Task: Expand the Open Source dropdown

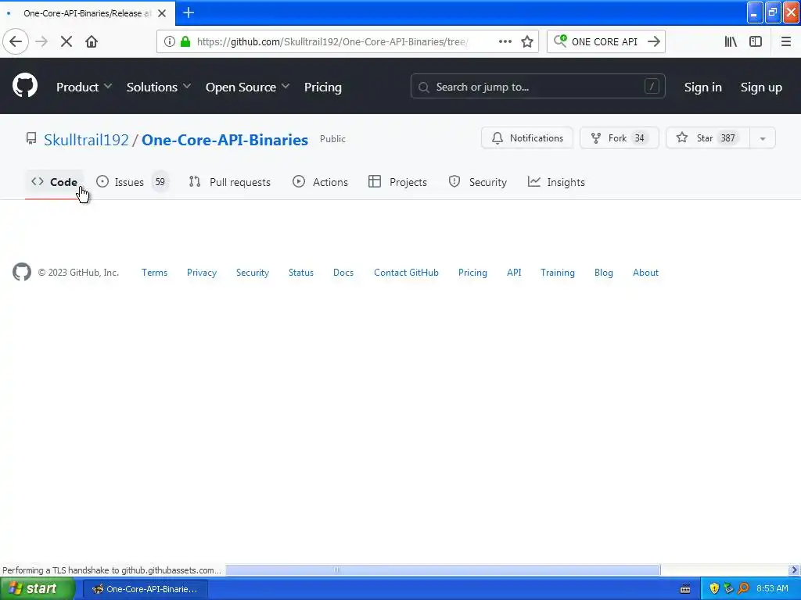Action: tap(247, 87)
